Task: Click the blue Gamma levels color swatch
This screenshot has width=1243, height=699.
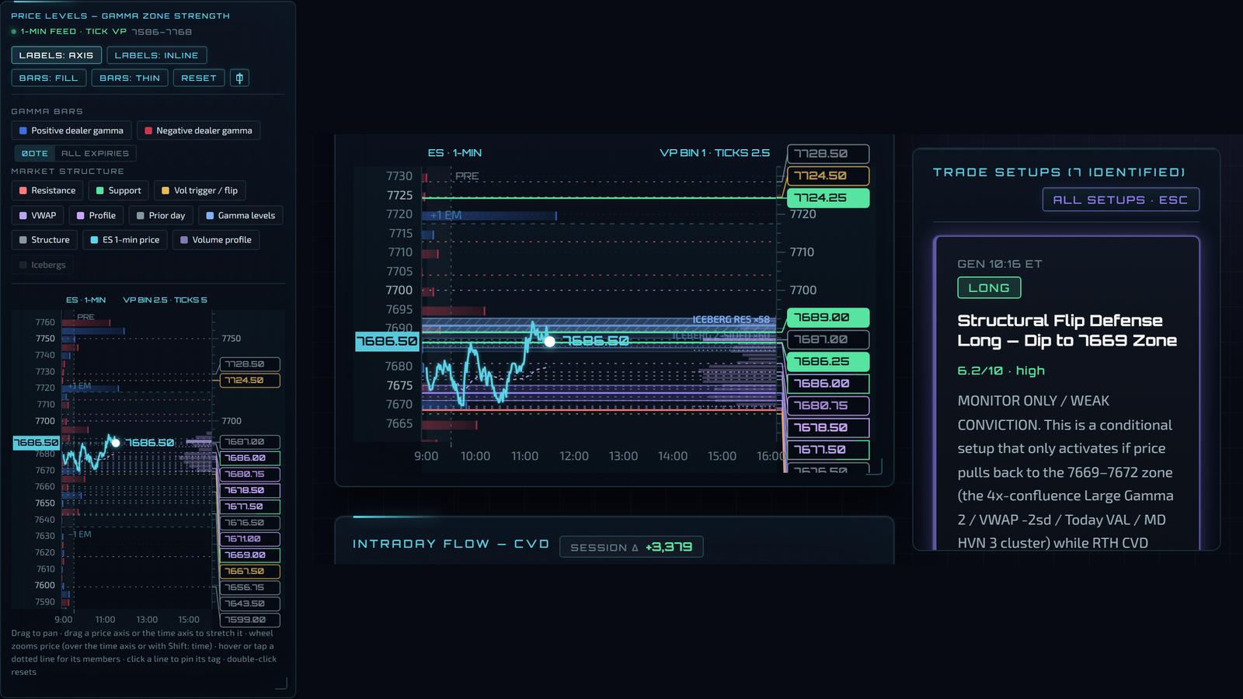Action: tap(210, 216)
